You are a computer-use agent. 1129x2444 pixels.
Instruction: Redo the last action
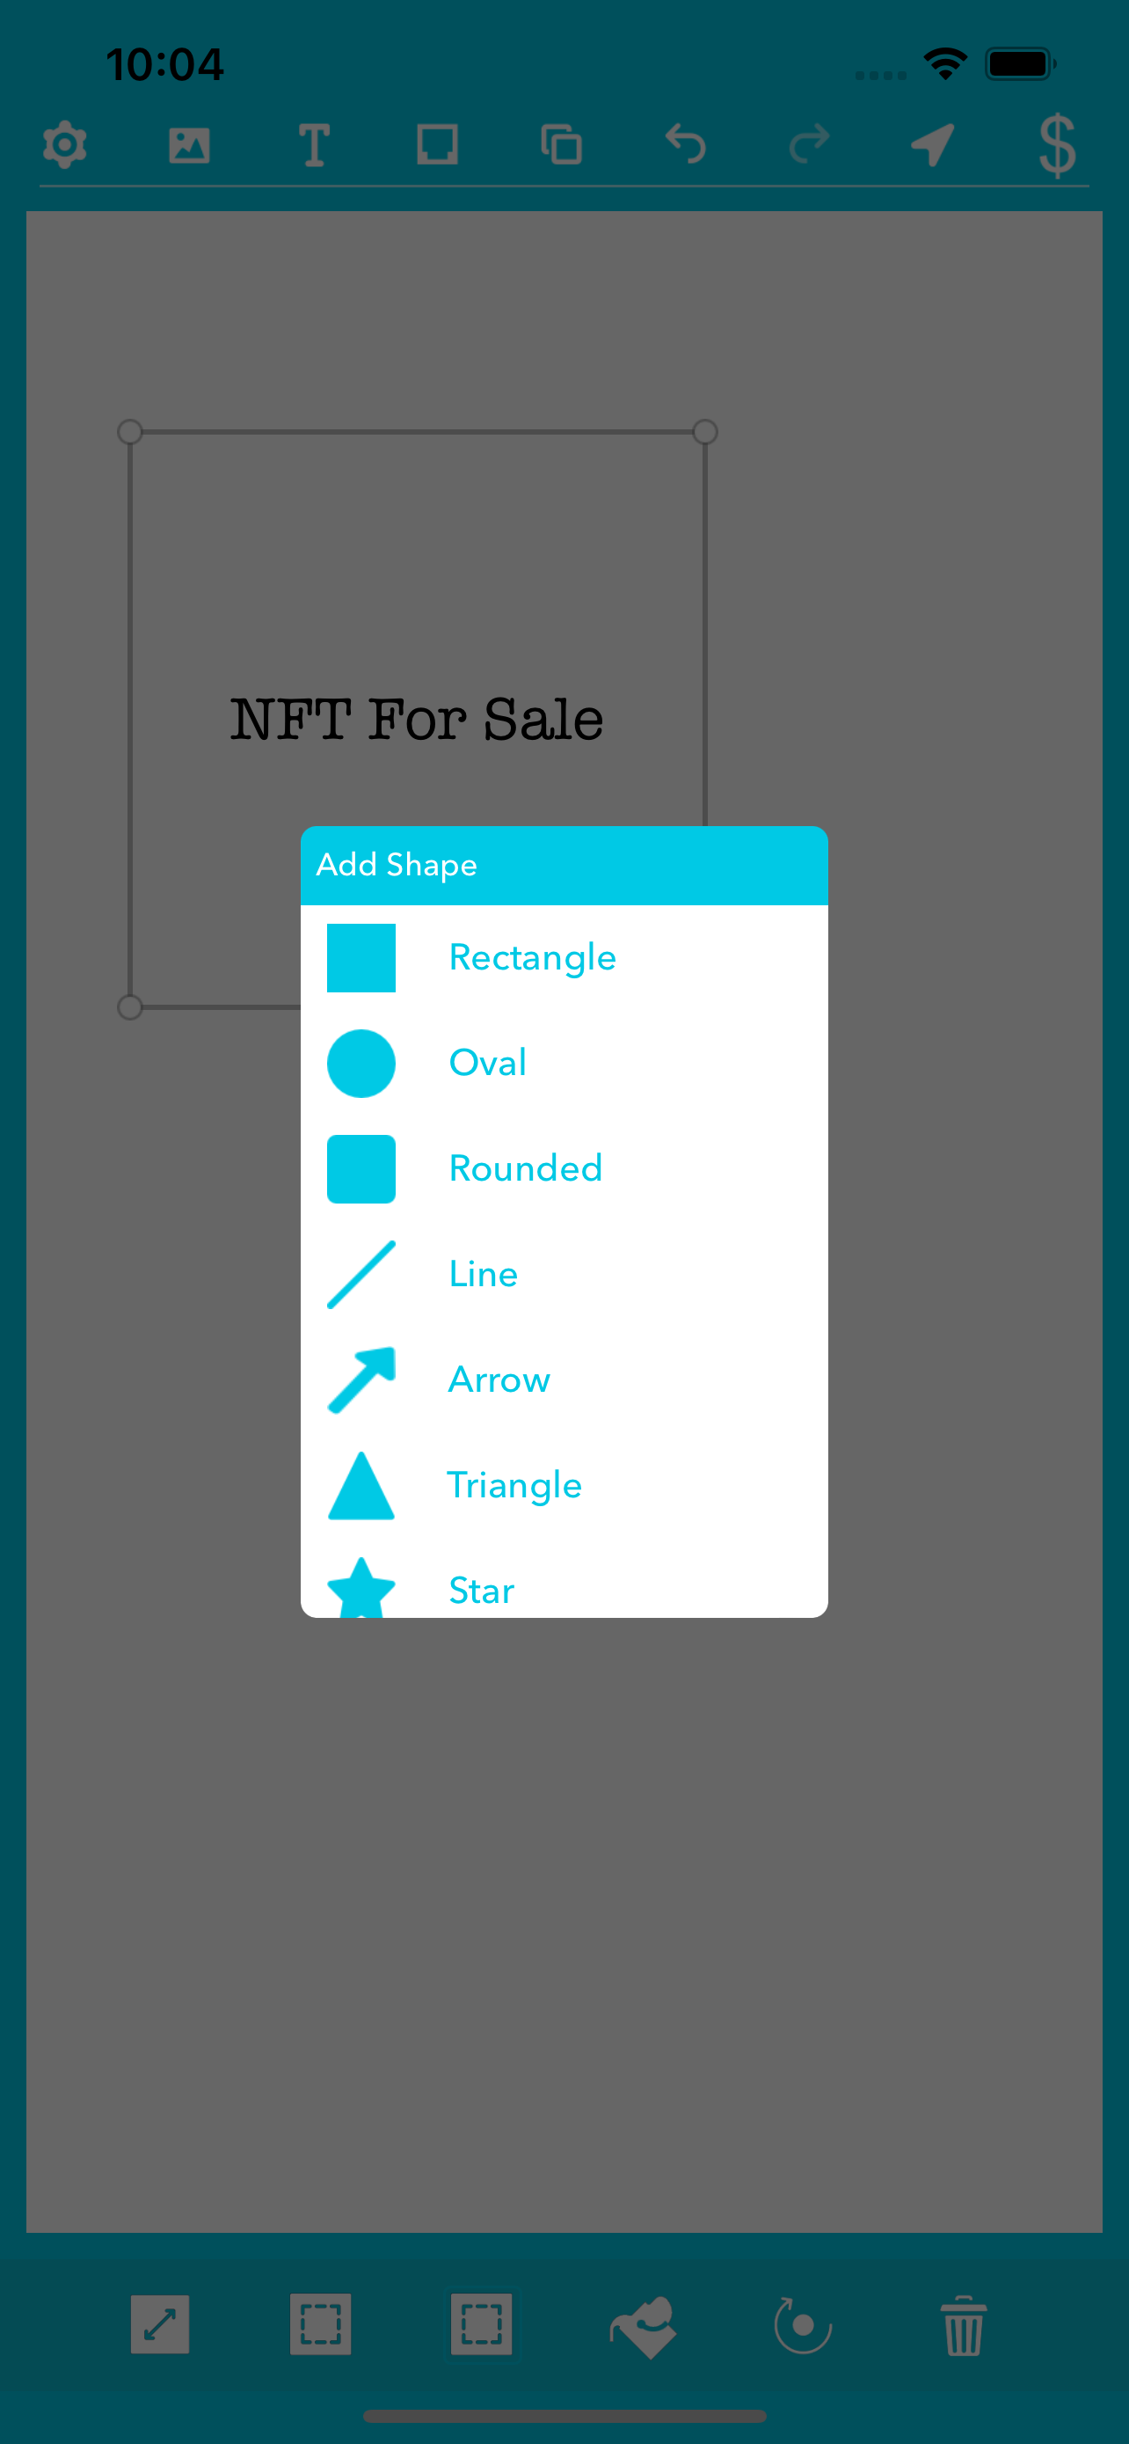point(809,145)
